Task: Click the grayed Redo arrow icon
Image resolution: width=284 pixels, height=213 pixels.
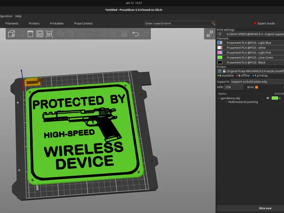Action: [145, 34]
